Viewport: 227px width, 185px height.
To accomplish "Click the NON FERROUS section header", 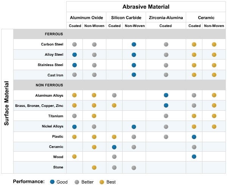I will [49, 85].
